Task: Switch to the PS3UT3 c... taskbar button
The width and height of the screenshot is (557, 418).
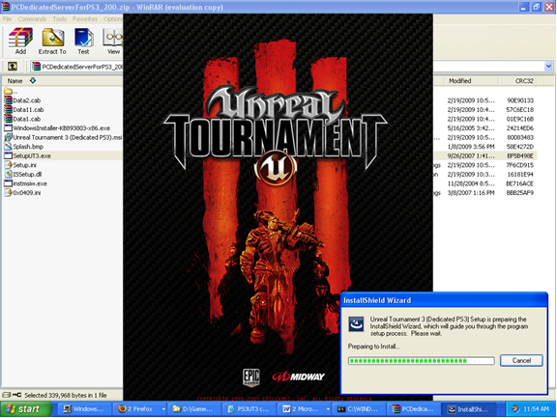Action: tap(249, 409)
